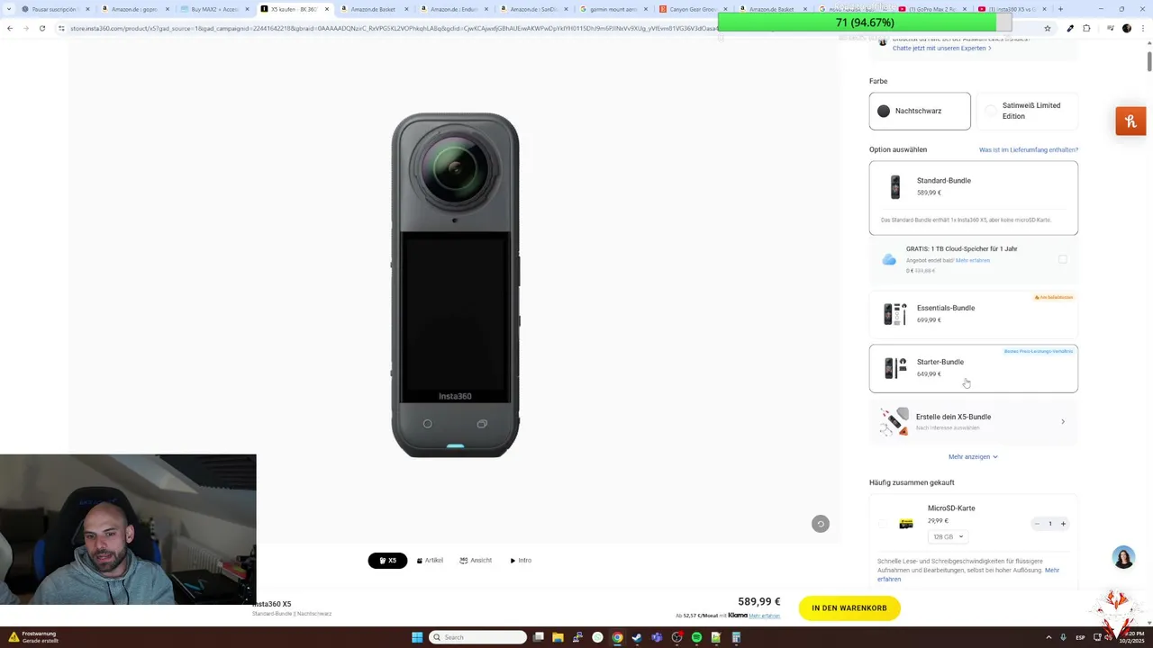Choose the Starter-Bundle option
This screenshot has width=1153, height=648.
click(973, 368)
